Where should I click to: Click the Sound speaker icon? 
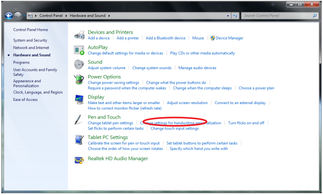79,65
